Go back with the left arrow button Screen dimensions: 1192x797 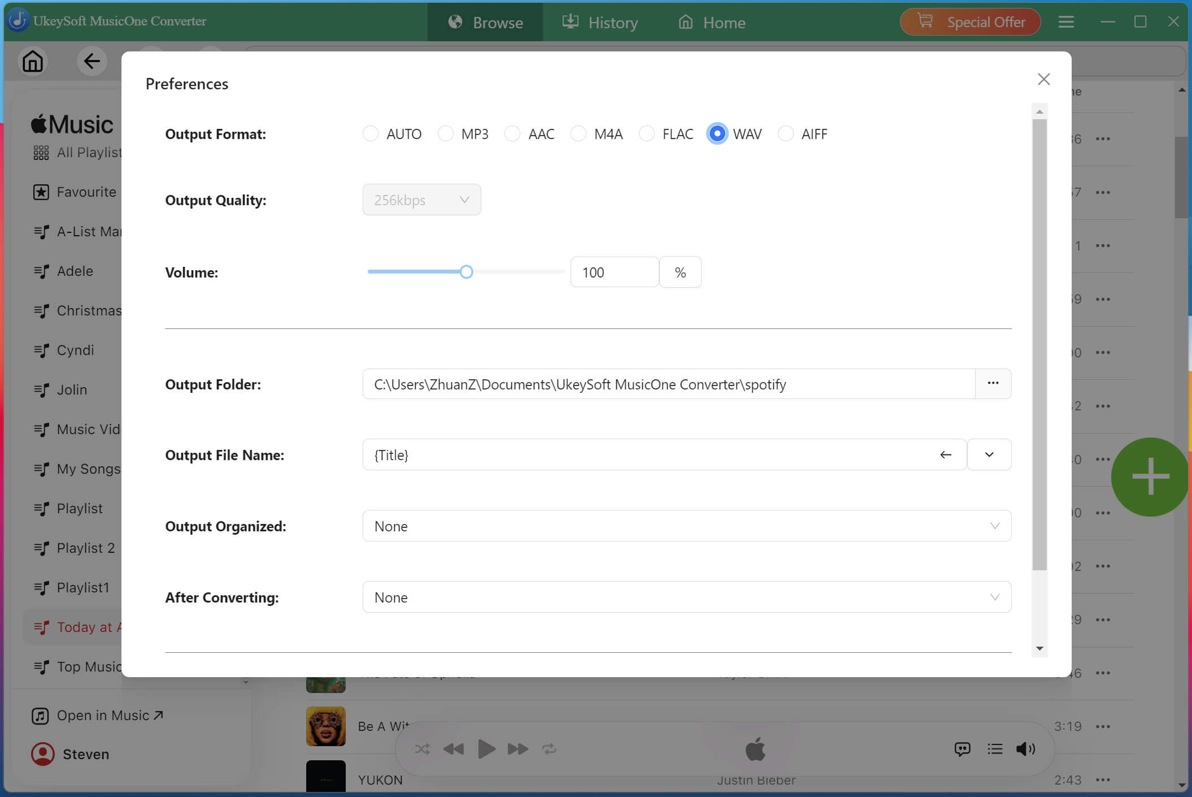click(x=92, y=61)
